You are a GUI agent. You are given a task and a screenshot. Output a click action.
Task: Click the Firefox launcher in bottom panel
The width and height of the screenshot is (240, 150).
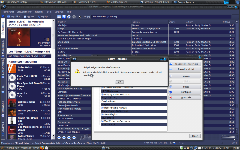(x=42, y=148)
